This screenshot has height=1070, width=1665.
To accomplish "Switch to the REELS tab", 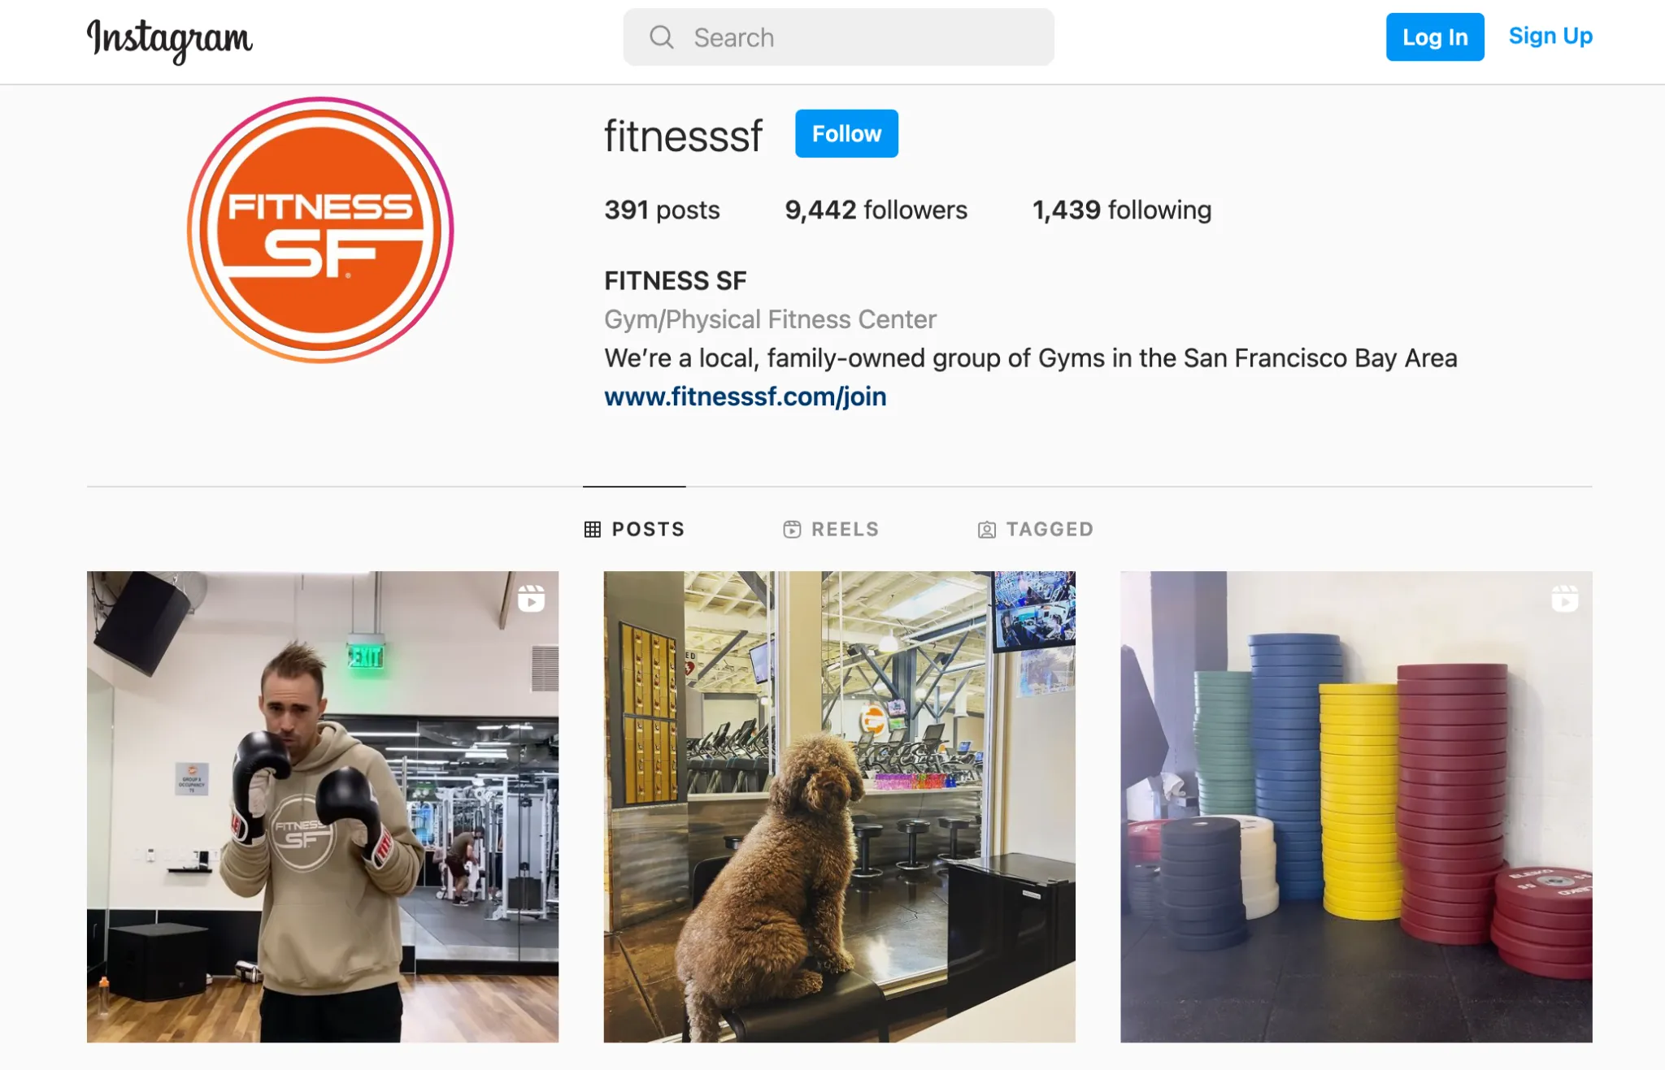I will (831, 530).
